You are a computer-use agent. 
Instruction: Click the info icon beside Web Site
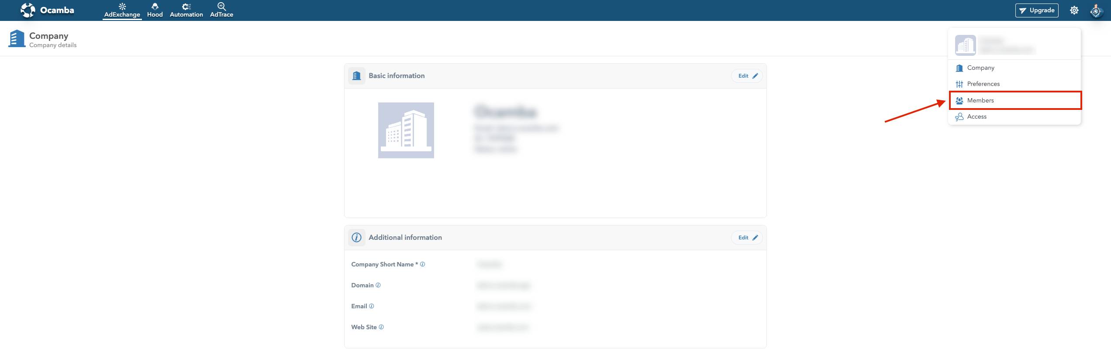click(381, 327)
